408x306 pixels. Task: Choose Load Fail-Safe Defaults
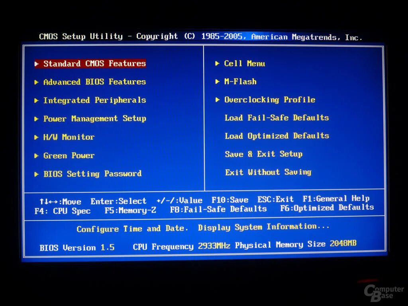tap(277, 118)
